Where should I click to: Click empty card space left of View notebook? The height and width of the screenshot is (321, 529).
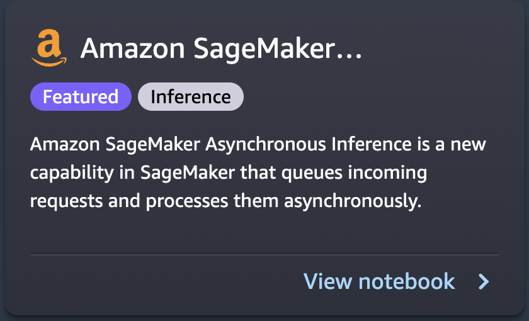[162, 281]
